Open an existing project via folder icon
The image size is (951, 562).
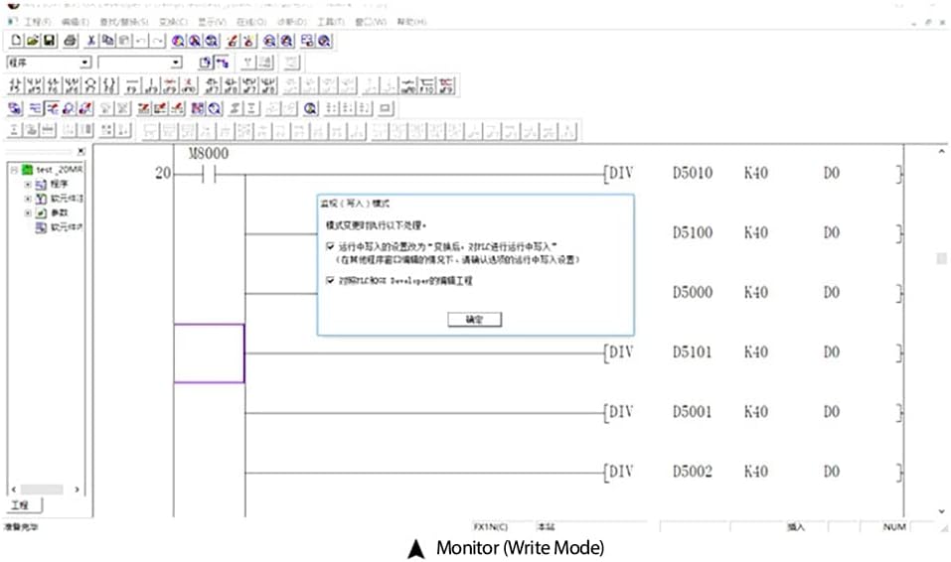click(32, 41)
